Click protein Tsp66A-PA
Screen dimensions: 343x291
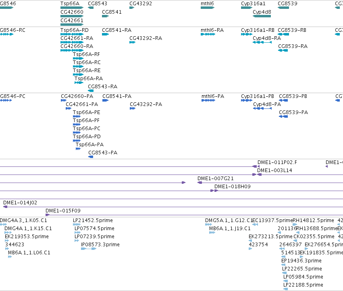coord(78,149)
